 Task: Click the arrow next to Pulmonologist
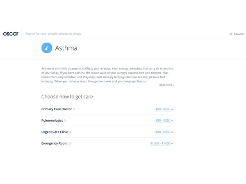(65, 120)
